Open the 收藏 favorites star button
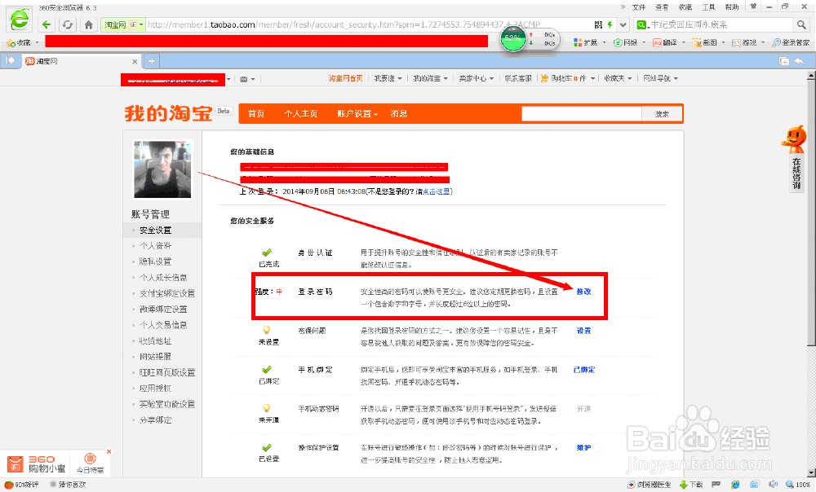 coord(19,42)
